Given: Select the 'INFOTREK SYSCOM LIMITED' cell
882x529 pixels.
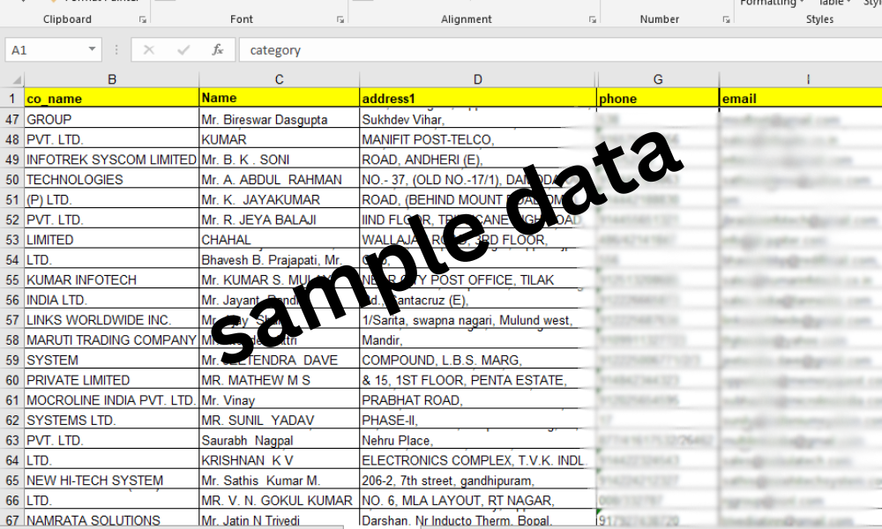Looking at the screenshot, I should (x=112, y=160).
